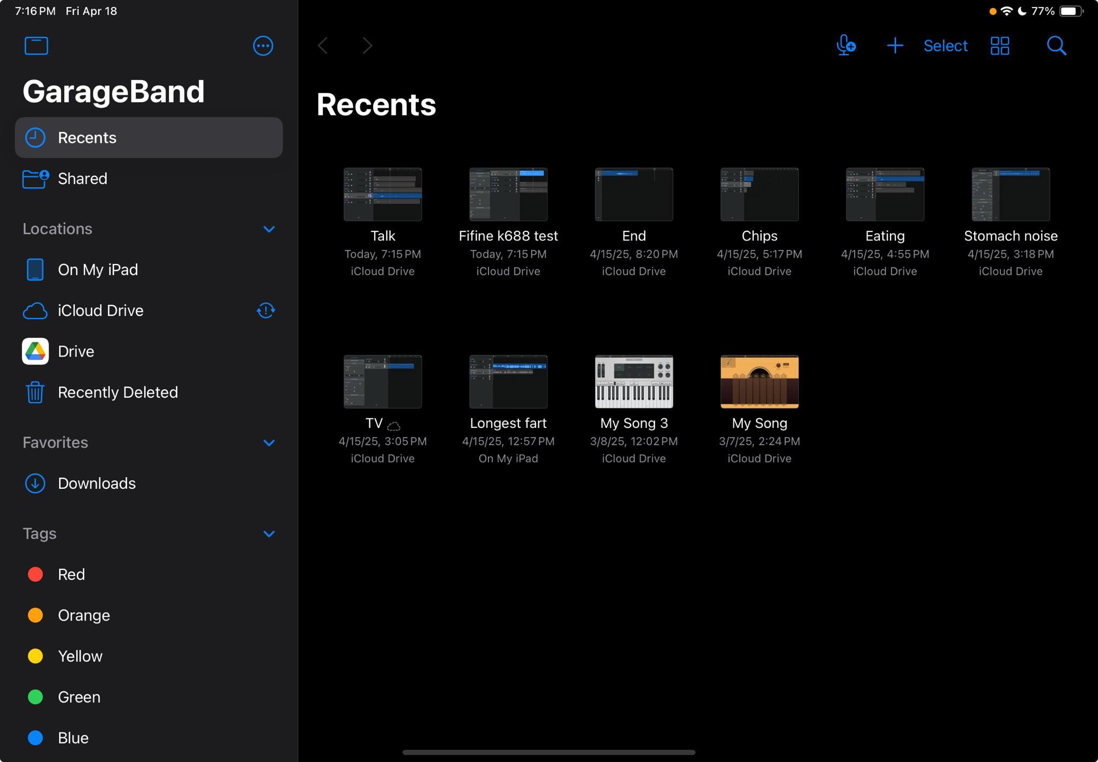Open Google Drive location
This screenshot has height=762, width=1098.
(149, 351)
